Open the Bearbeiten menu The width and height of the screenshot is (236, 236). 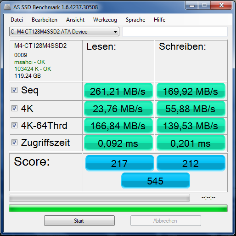(x=45, y=20)
